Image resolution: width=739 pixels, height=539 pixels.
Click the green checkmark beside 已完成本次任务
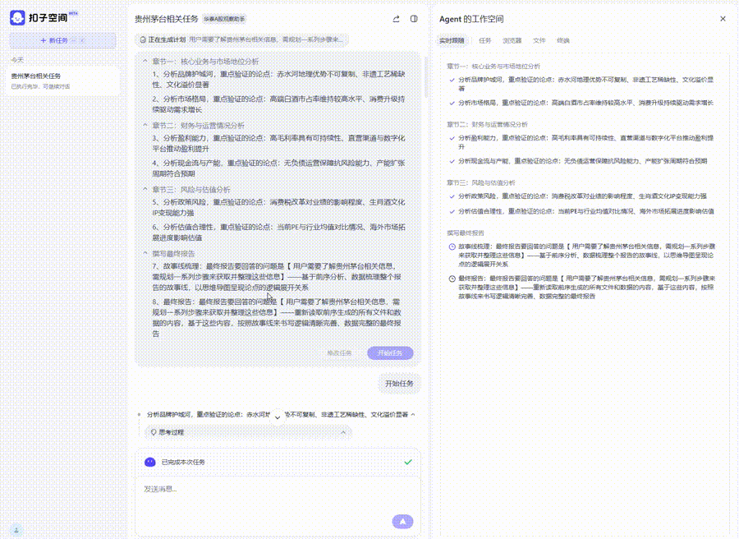pyautogui.click(x=408, y=462)
